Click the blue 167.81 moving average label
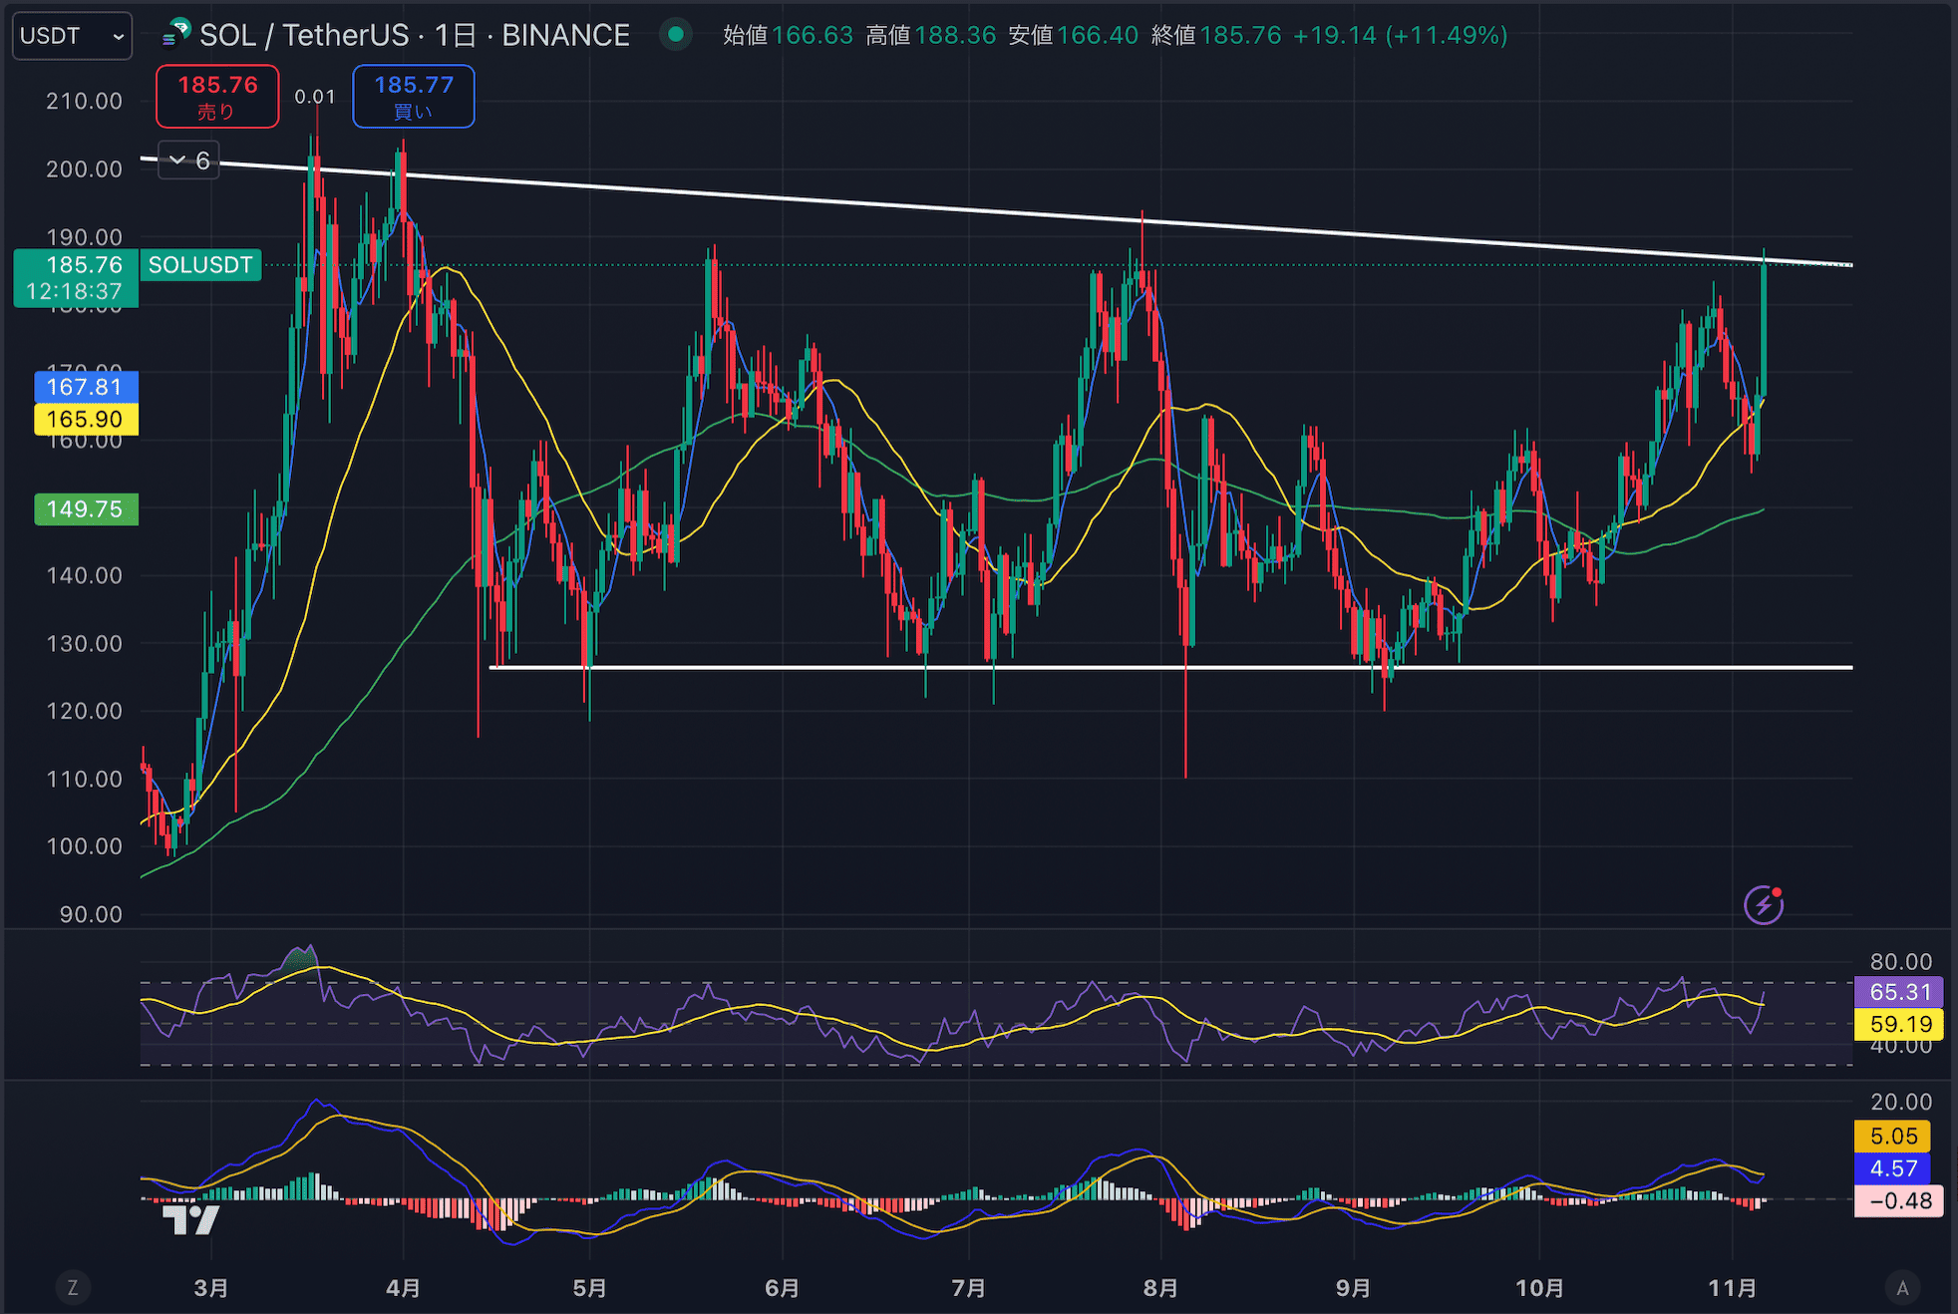The height and width of the screenshot is (1314, 1958). (x=86, y=387)
